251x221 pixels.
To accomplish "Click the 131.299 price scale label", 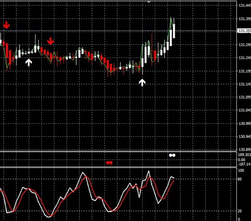I will coord(245,45).
